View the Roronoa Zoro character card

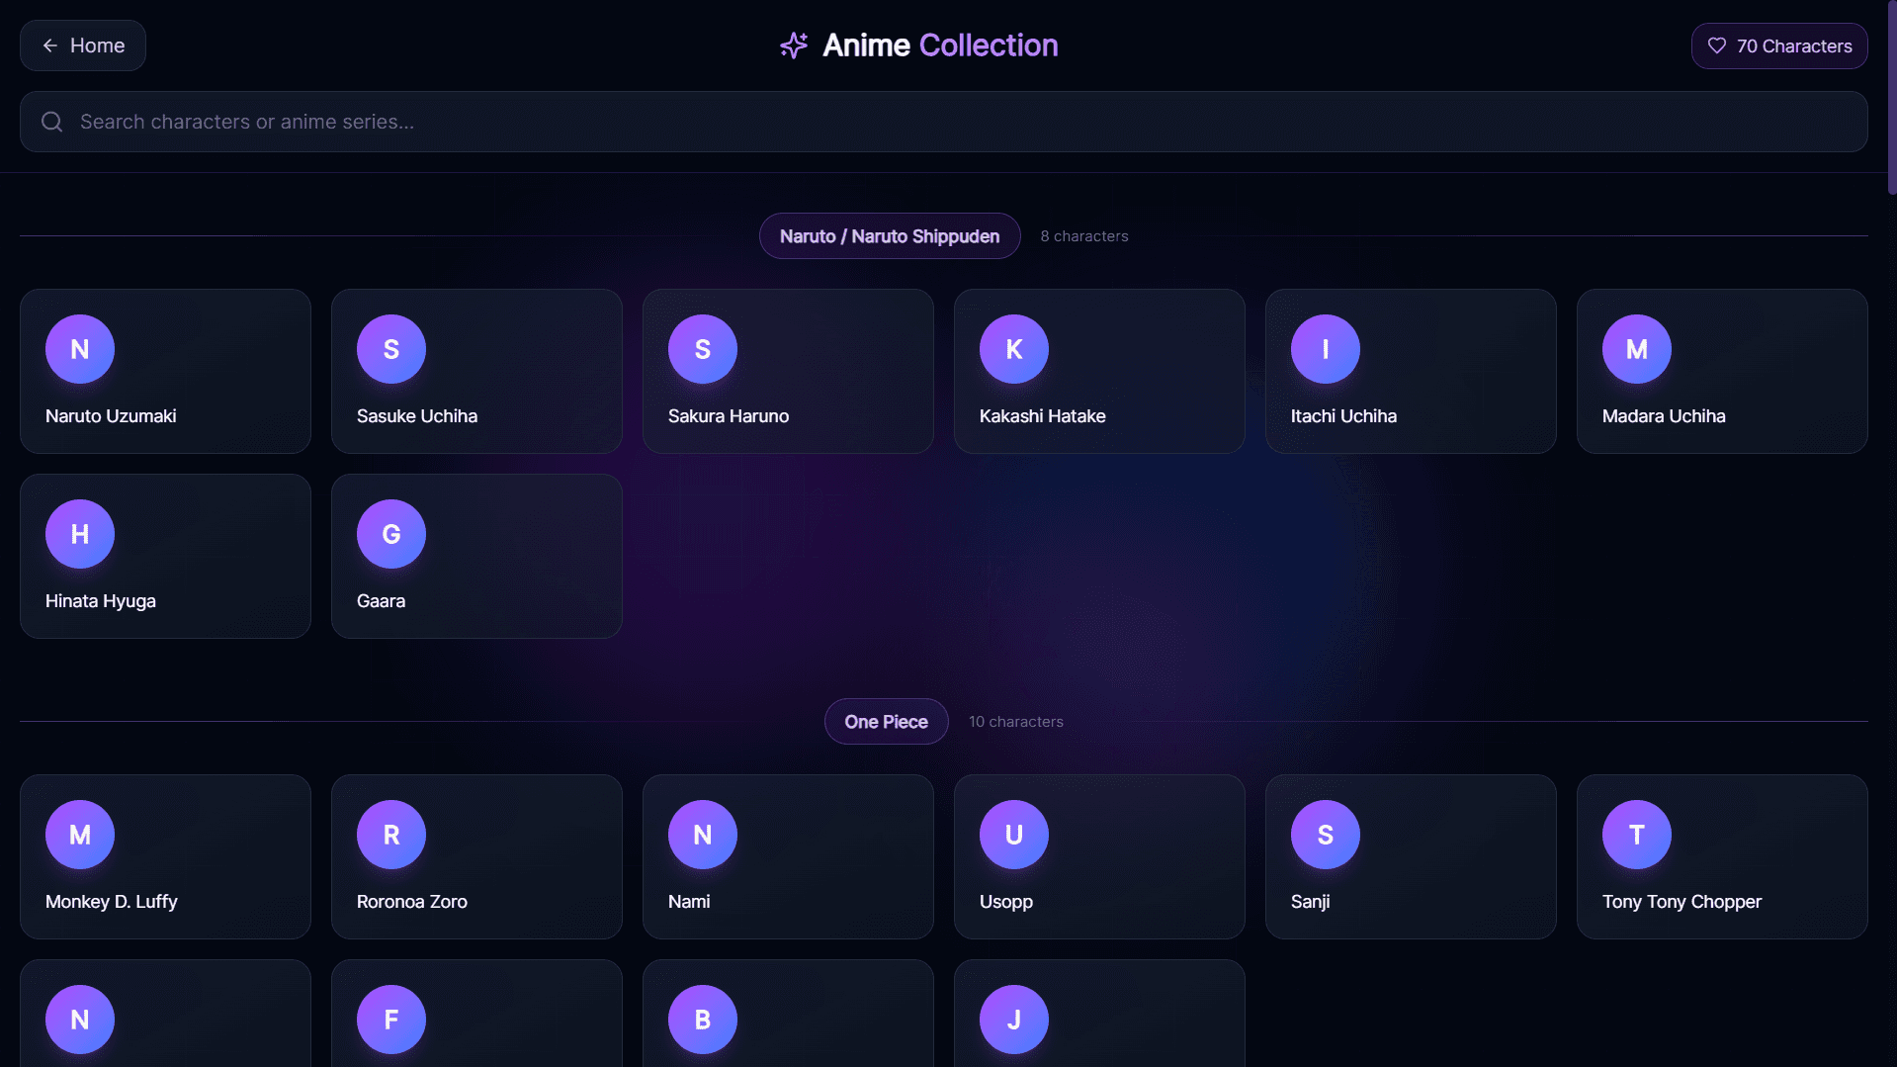[476, 857]
